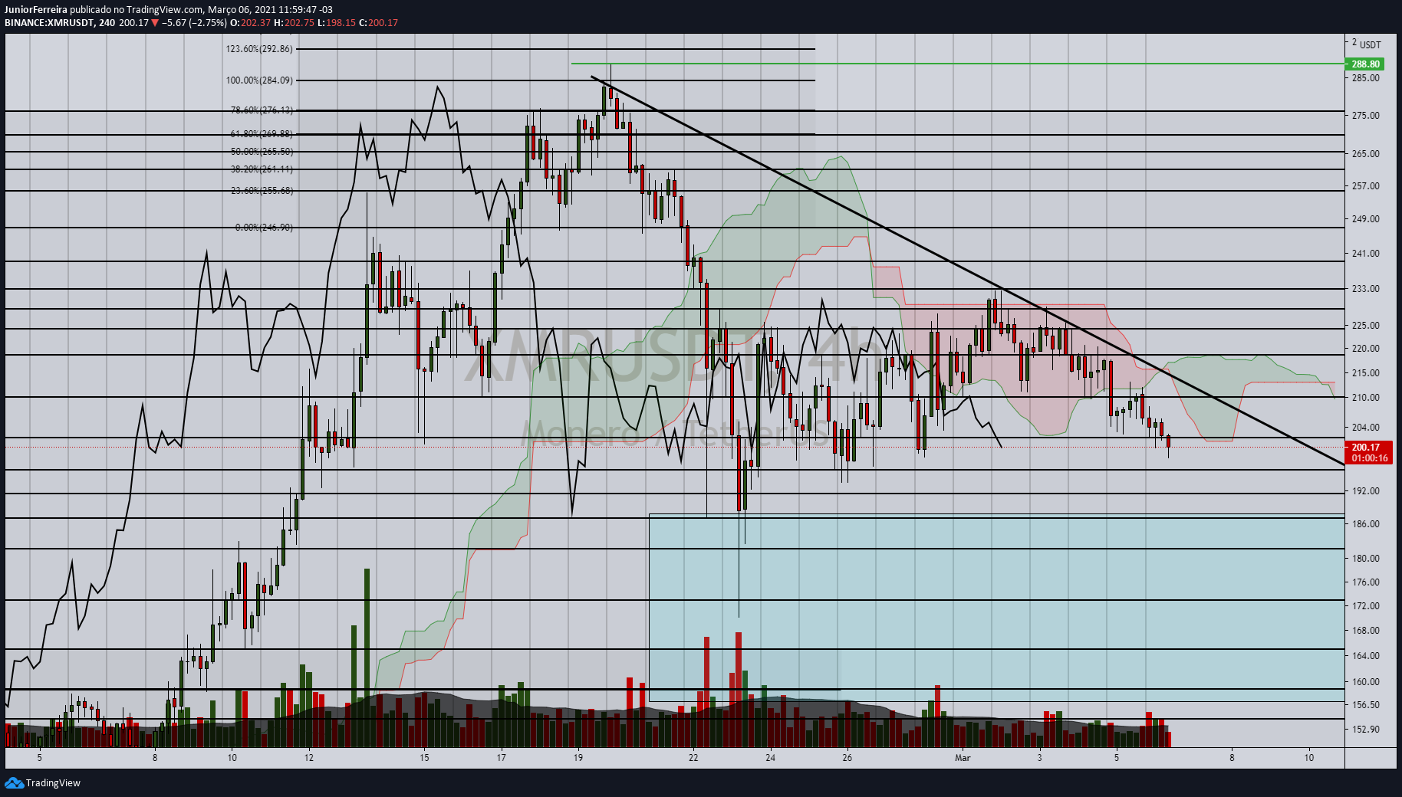The height and width of the screenshot is (797, 1402).
Task: Open the JuniorFerreira author name
Action: point(36,10)
